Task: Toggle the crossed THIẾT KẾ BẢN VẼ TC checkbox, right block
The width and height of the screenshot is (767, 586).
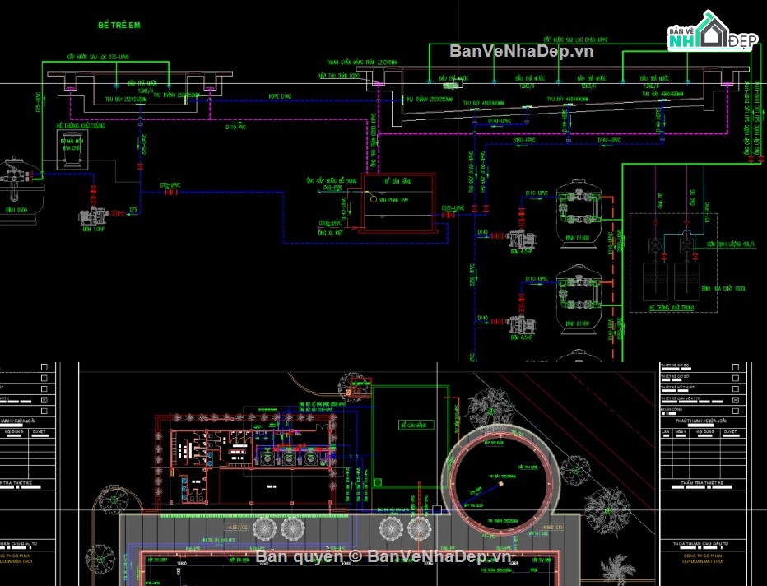Action: click(x=735, y=400)
